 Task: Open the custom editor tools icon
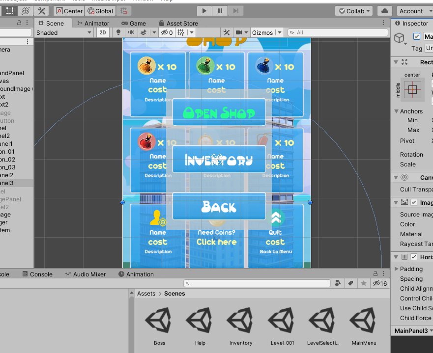(41, 11)
